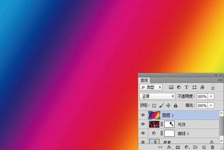The image size is (224, 150).
Task: Filter for shape layers icon
Action: [194, 87]
